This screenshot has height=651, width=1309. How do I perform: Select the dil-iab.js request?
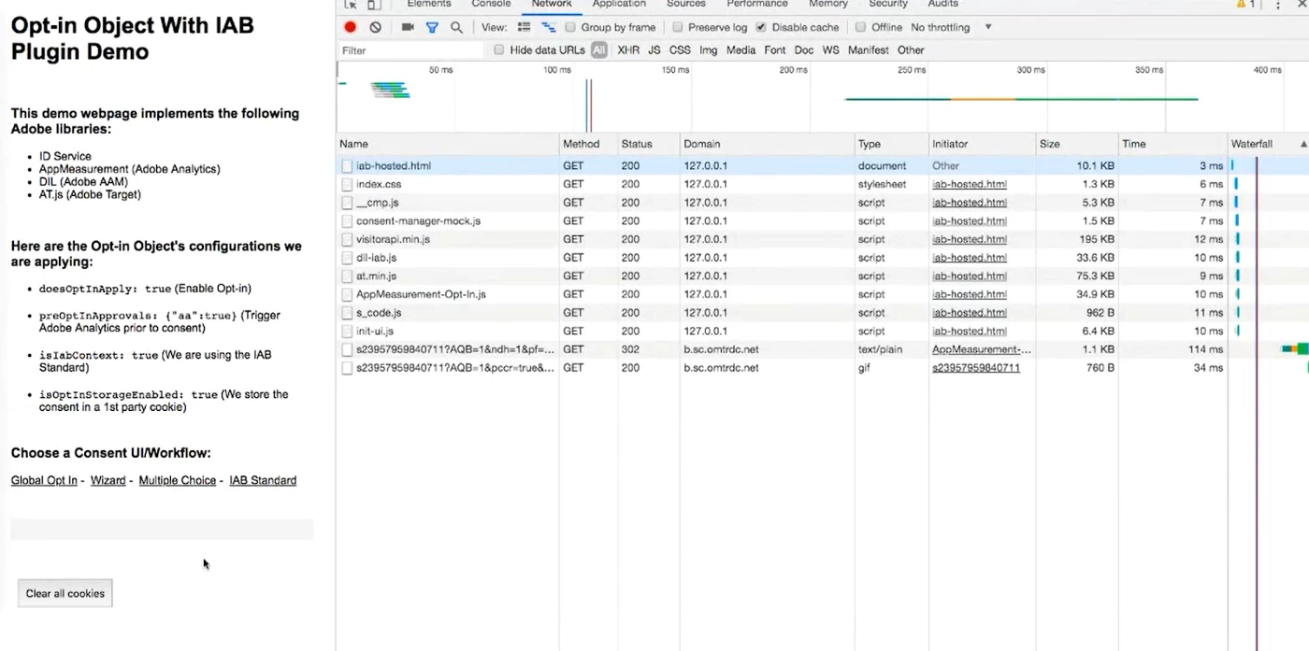pos(822,258)
